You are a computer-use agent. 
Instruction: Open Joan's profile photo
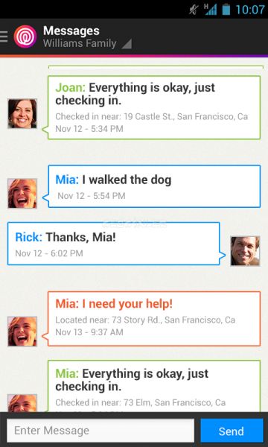pyautogui.click(x=22, y=114)
